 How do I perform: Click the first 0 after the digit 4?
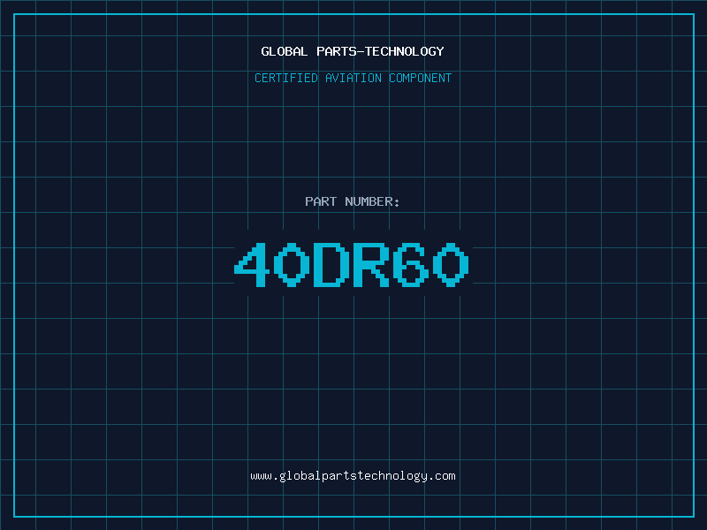[292, 264]
